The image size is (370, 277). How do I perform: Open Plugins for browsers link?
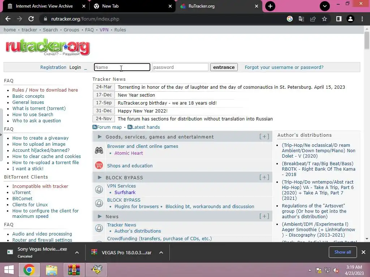tap(136, 207)
